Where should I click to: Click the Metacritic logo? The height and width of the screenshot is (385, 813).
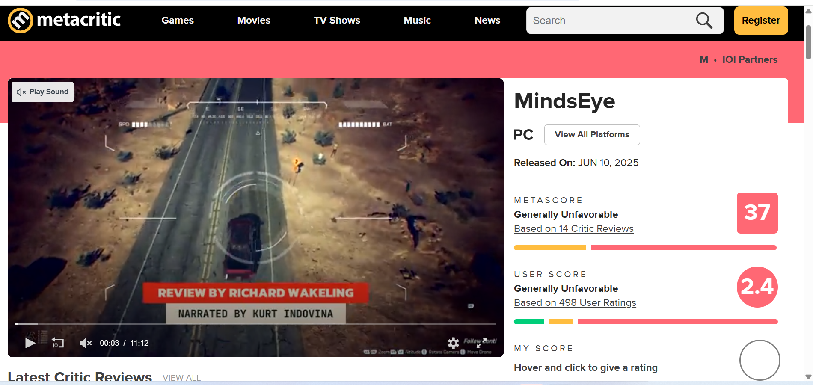(x=64, y=20)
